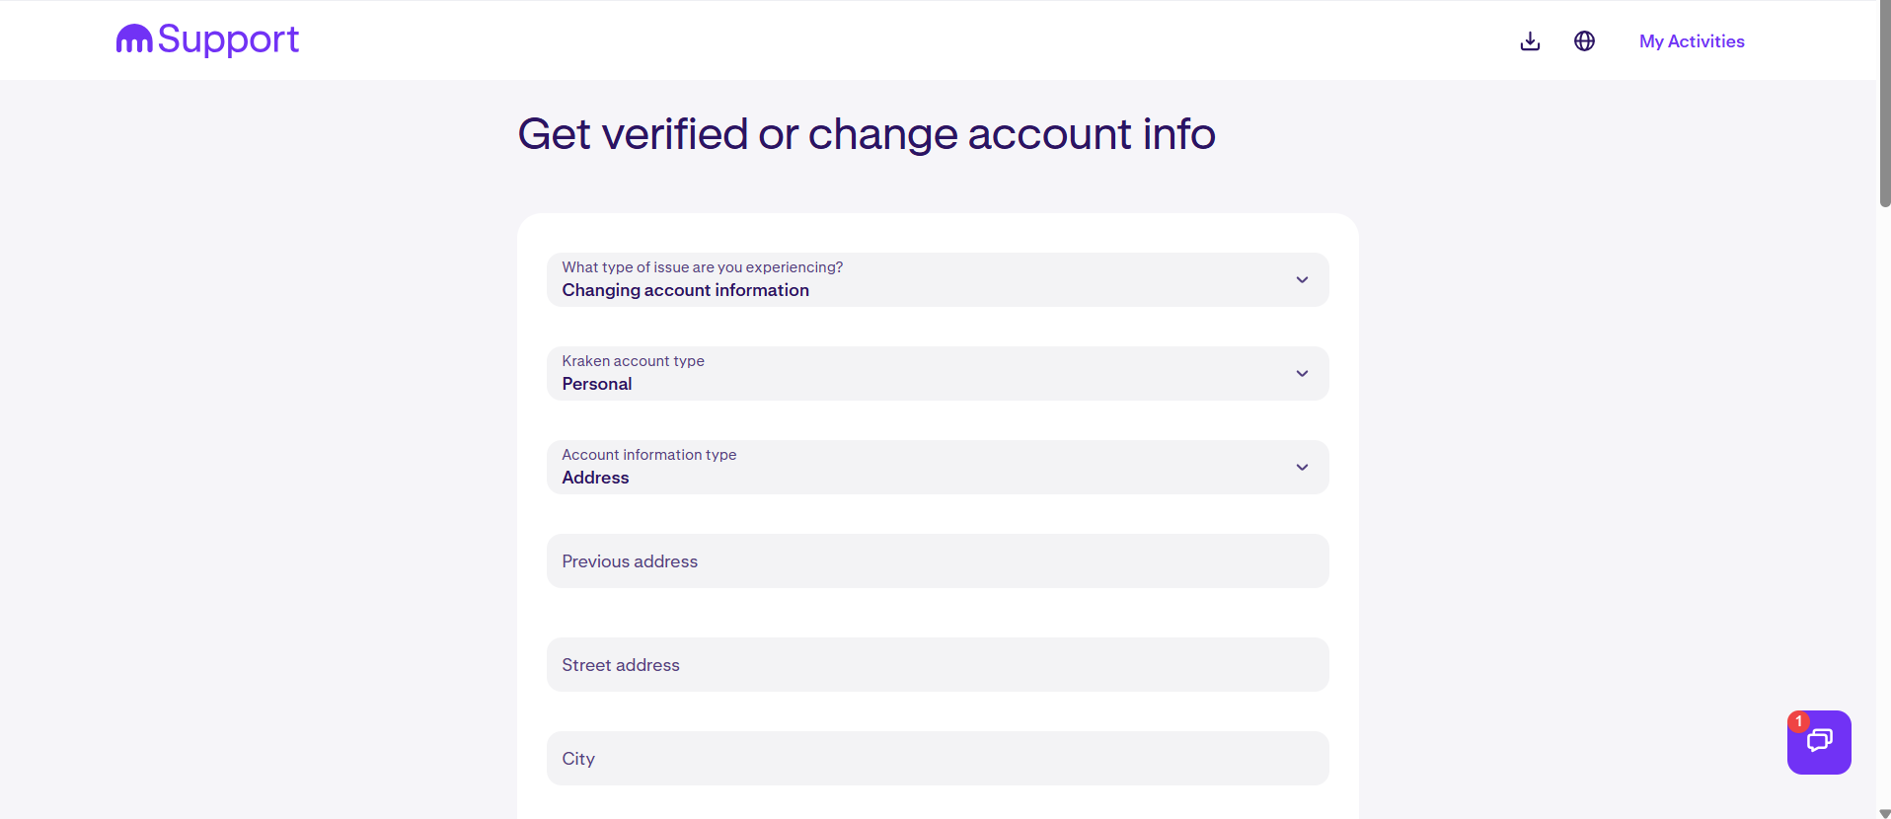Viewport: 1891px width, 819px height.
Task: Open dropdown showing 'Address' information type
Action: (x=888, y=468)
